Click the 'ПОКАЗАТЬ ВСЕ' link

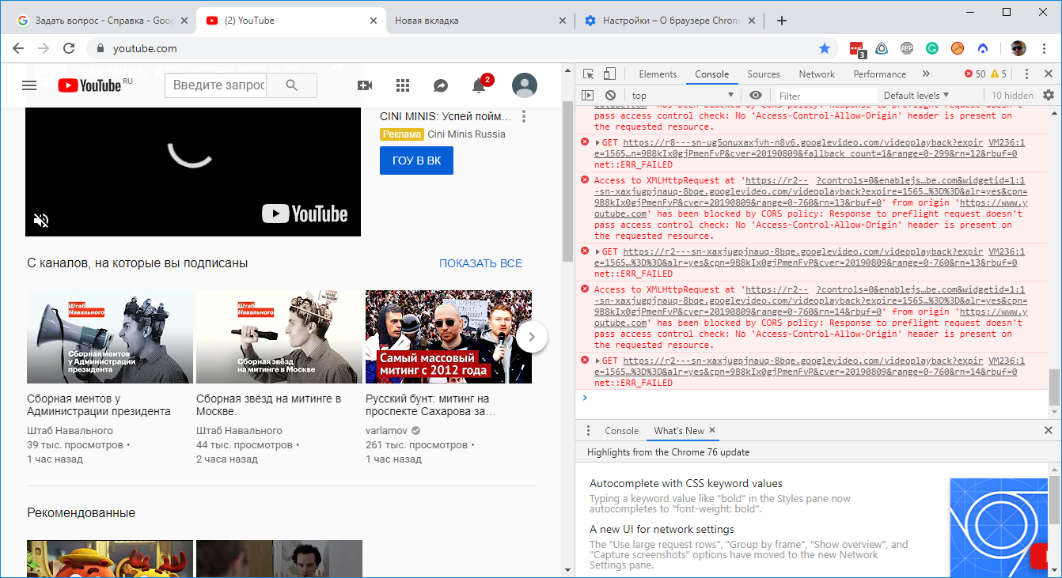tap(481, 263)
